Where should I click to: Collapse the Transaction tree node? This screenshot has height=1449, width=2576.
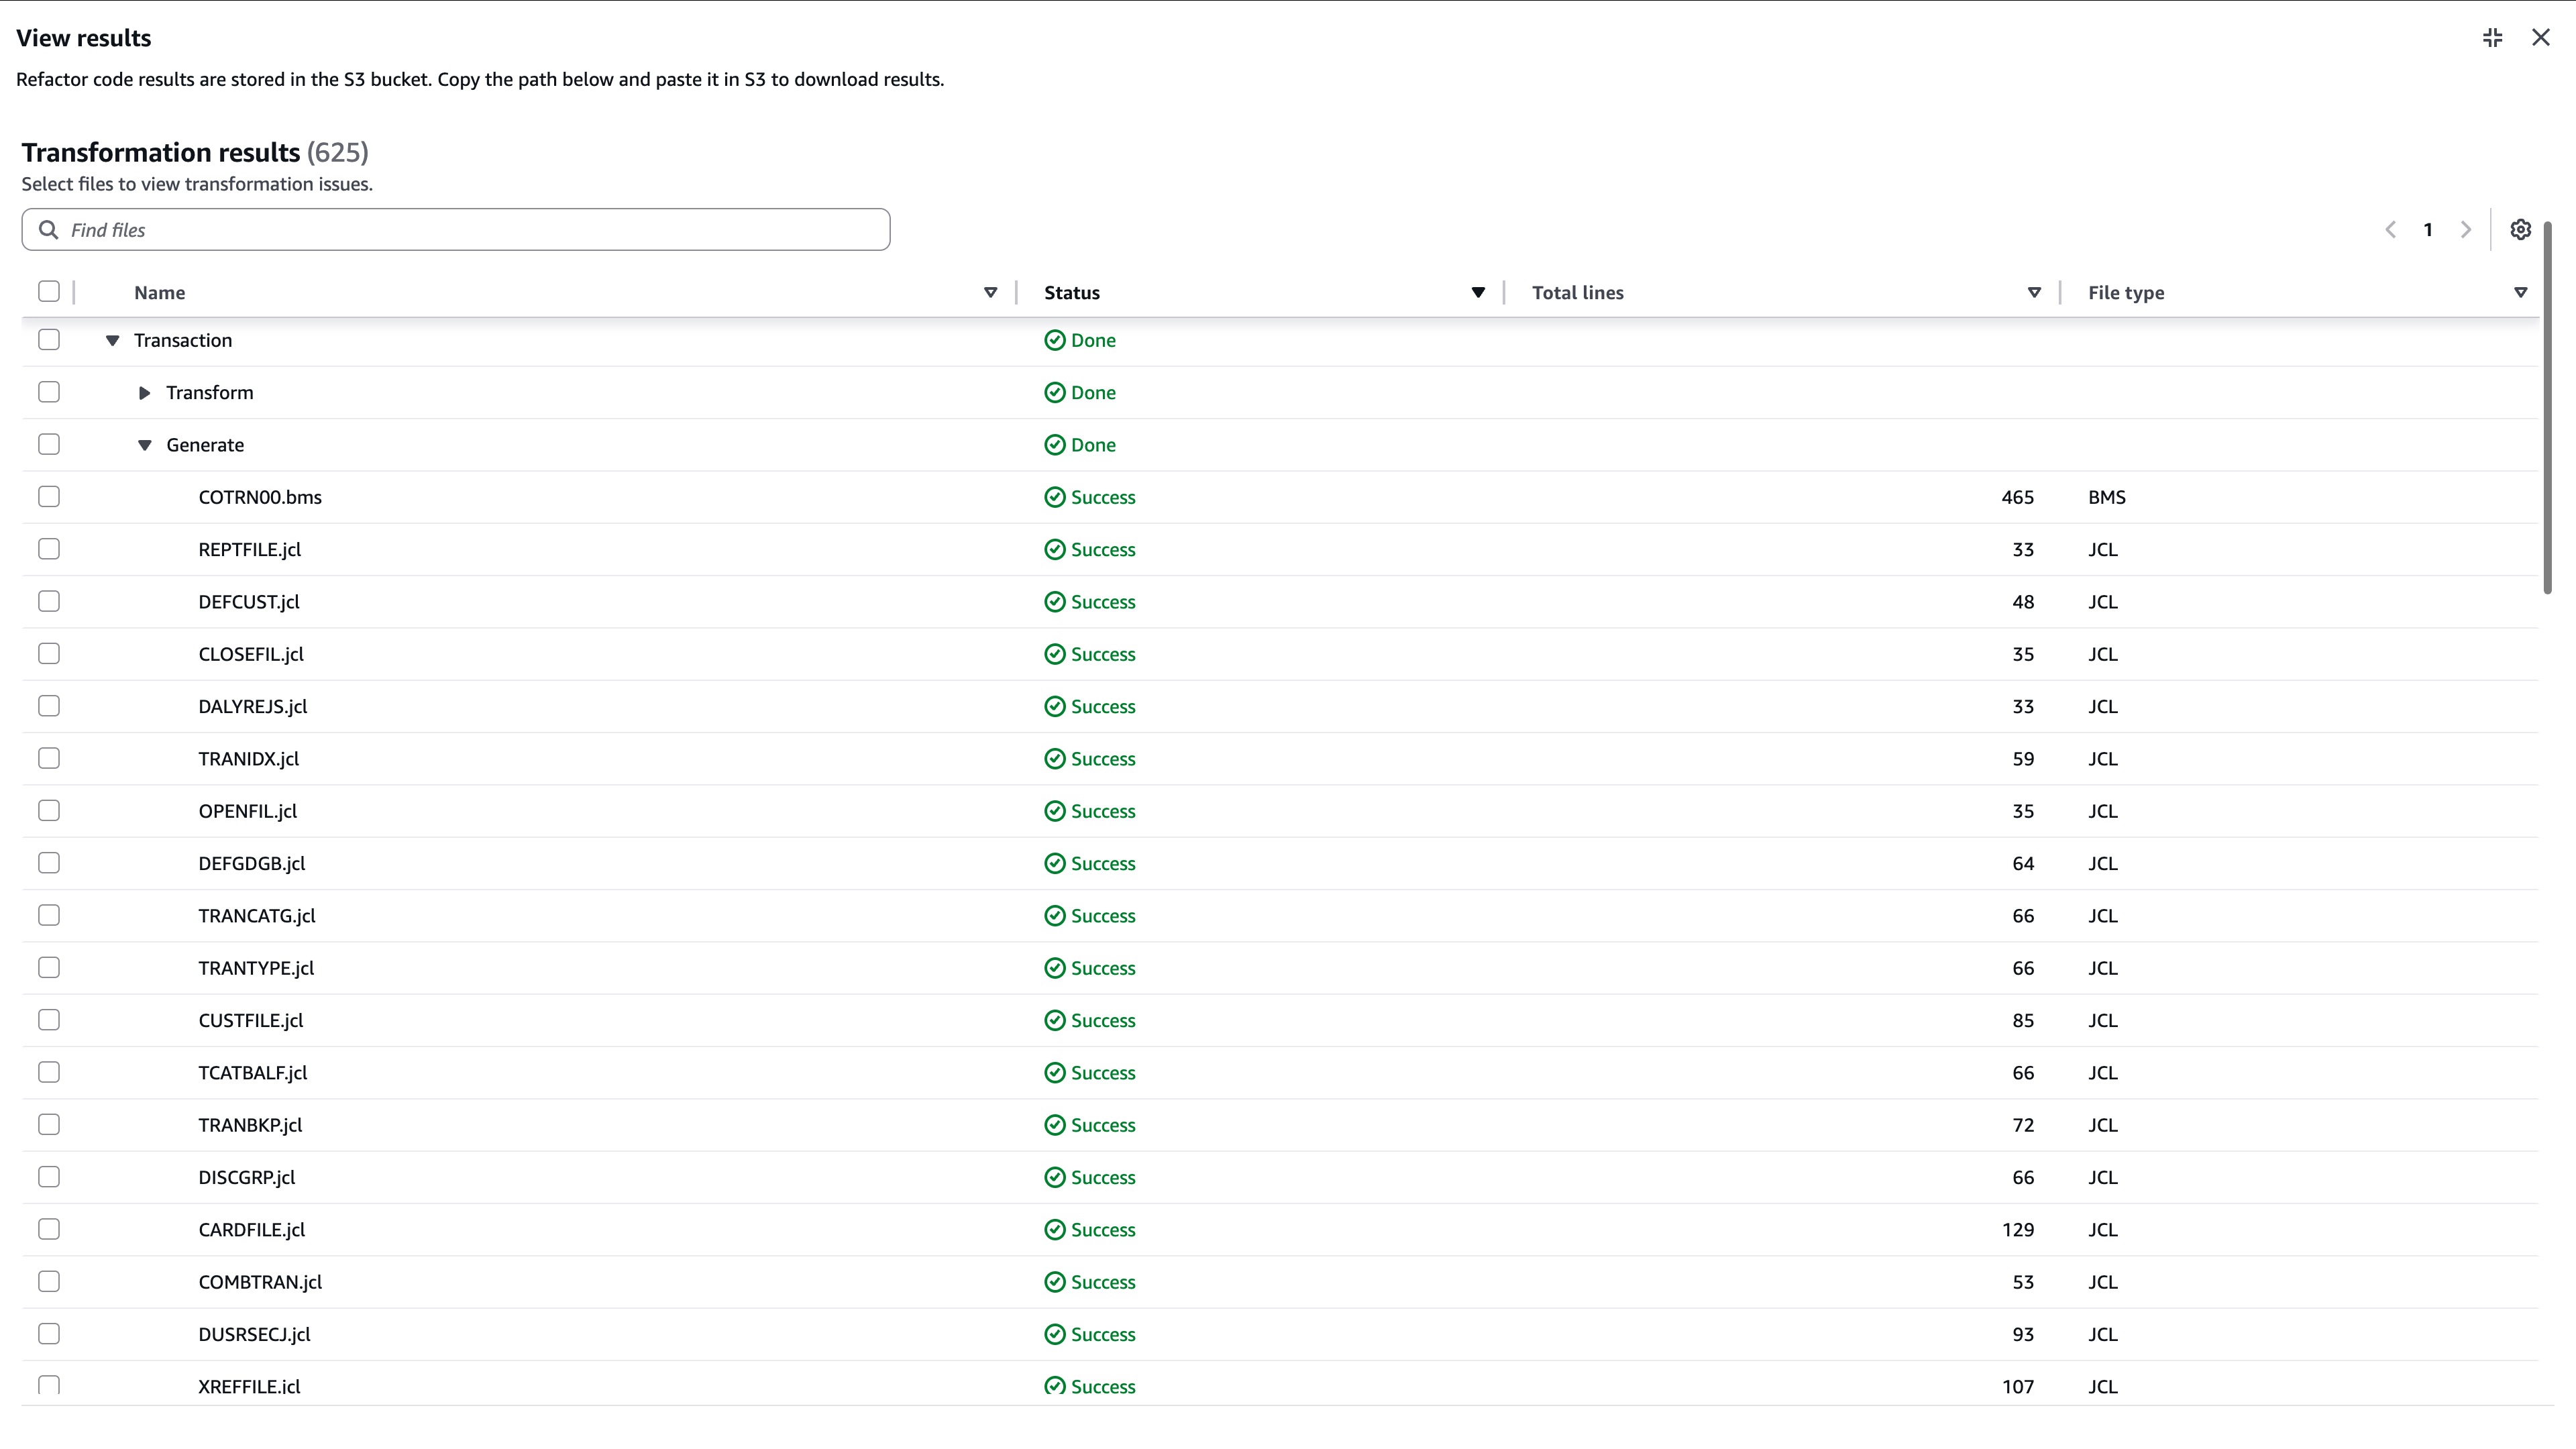coord(112,340)
